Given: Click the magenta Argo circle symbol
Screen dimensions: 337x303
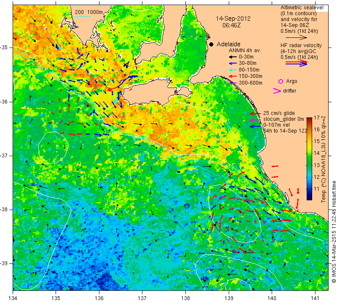Looking at the screenshot, I should coord(281,81).
